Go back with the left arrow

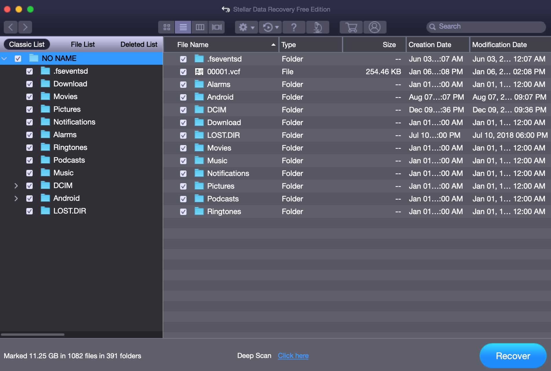point(11,27)
